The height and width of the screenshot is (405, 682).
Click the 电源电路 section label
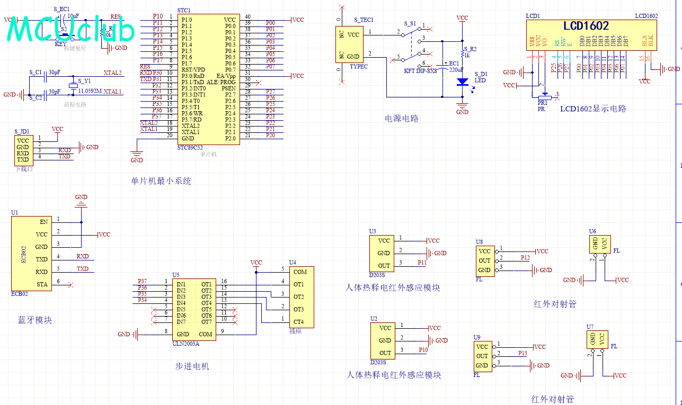pyautogui.click(x=401, y=119)
